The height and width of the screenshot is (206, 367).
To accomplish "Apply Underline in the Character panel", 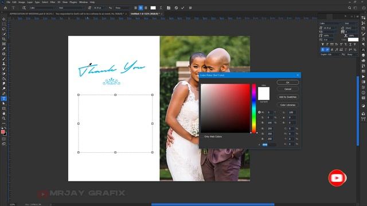I will (350, 44).
